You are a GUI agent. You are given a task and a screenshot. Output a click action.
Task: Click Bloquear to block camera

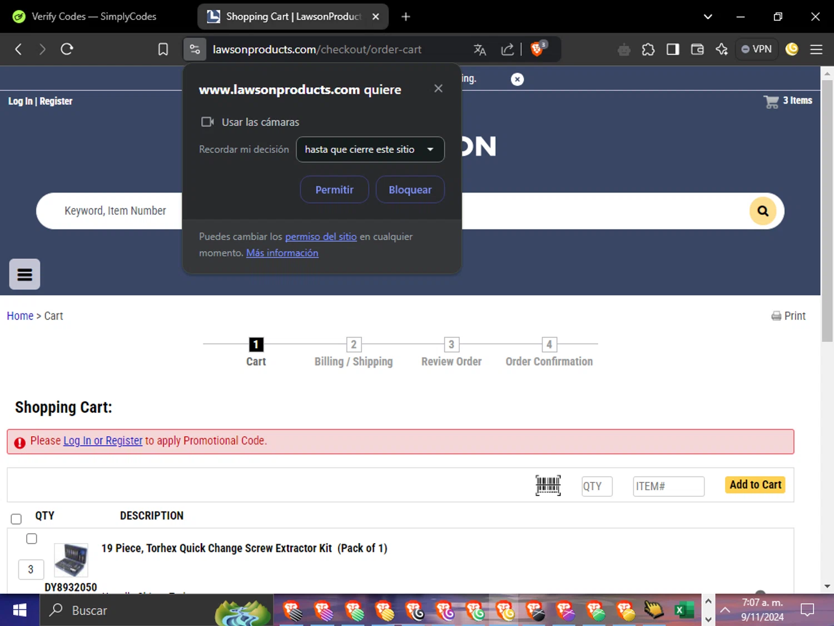coord(410,190)
